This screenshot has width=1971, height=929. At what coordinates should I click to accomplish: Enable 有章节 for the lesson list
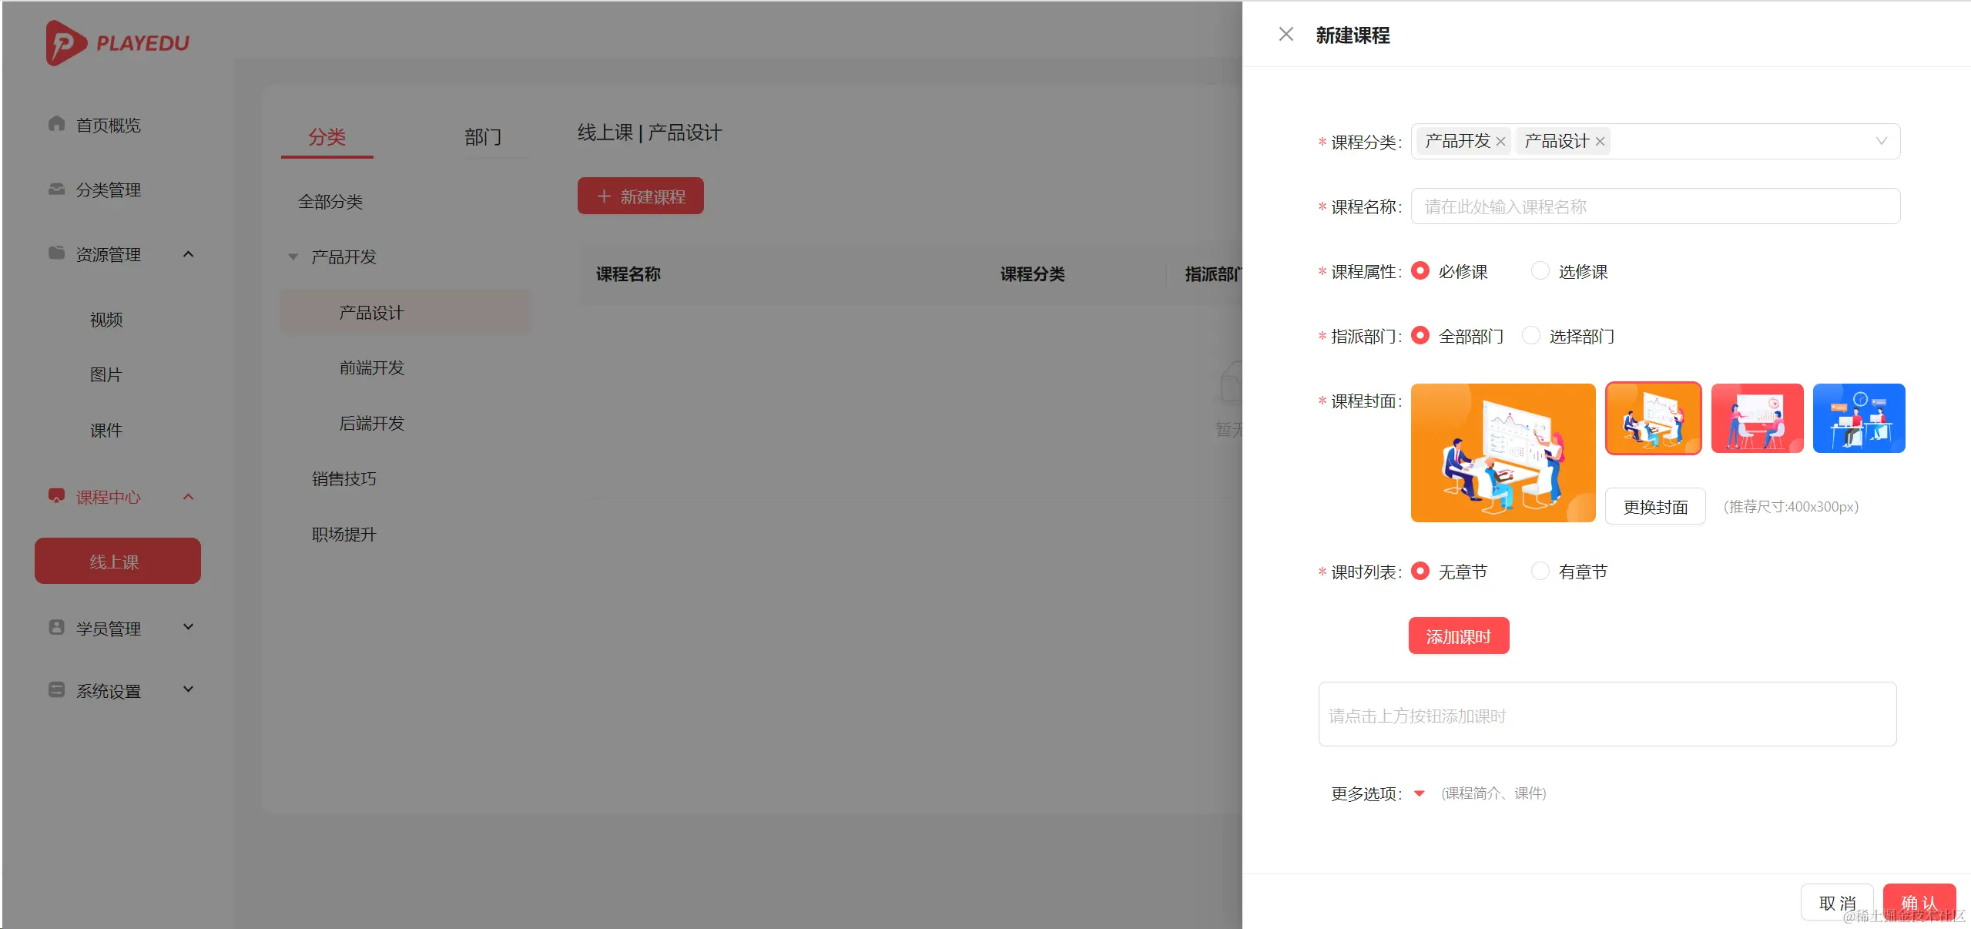[1540, 571]
